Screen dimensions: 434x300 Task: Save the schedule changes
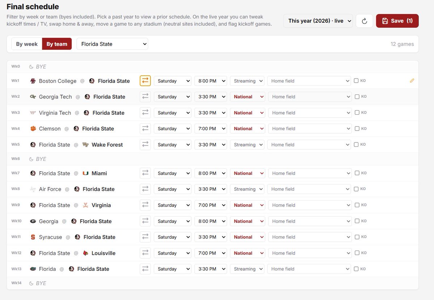397,21
